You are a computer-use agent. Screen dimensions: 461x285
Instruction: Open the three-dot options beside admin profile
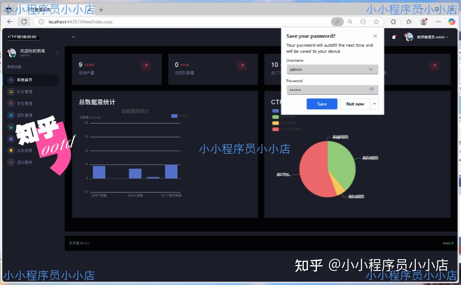[57, 53]
